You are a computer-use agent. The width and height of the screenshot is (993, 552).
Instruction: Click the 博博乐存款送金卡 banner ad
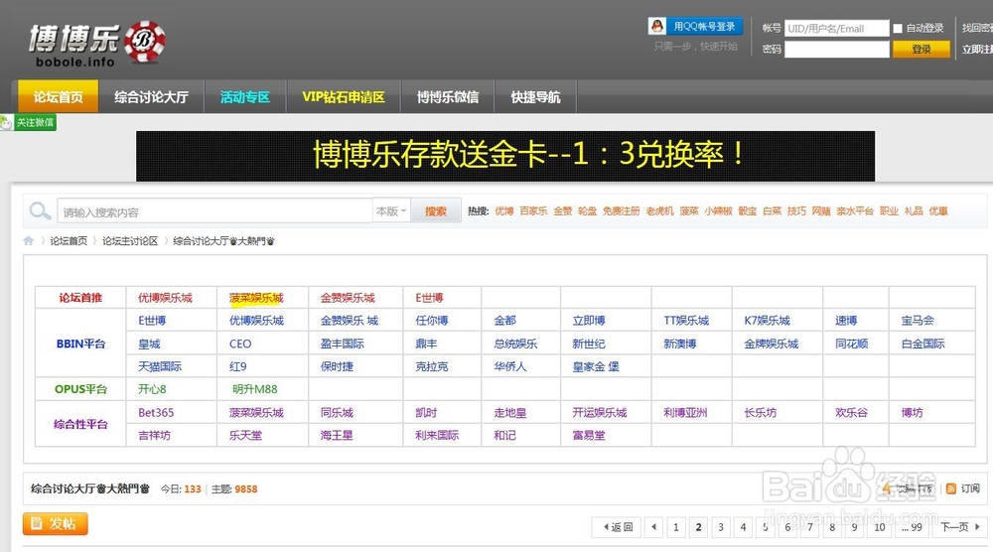[x=505, y=156]
